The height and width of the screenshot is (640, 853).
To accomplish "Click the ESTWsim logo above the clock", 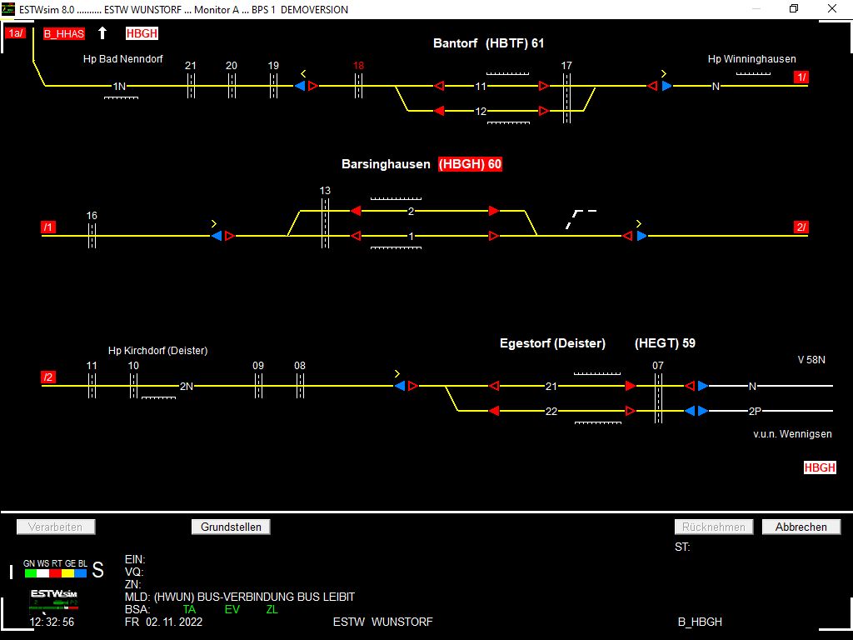I will click(53, 598).
